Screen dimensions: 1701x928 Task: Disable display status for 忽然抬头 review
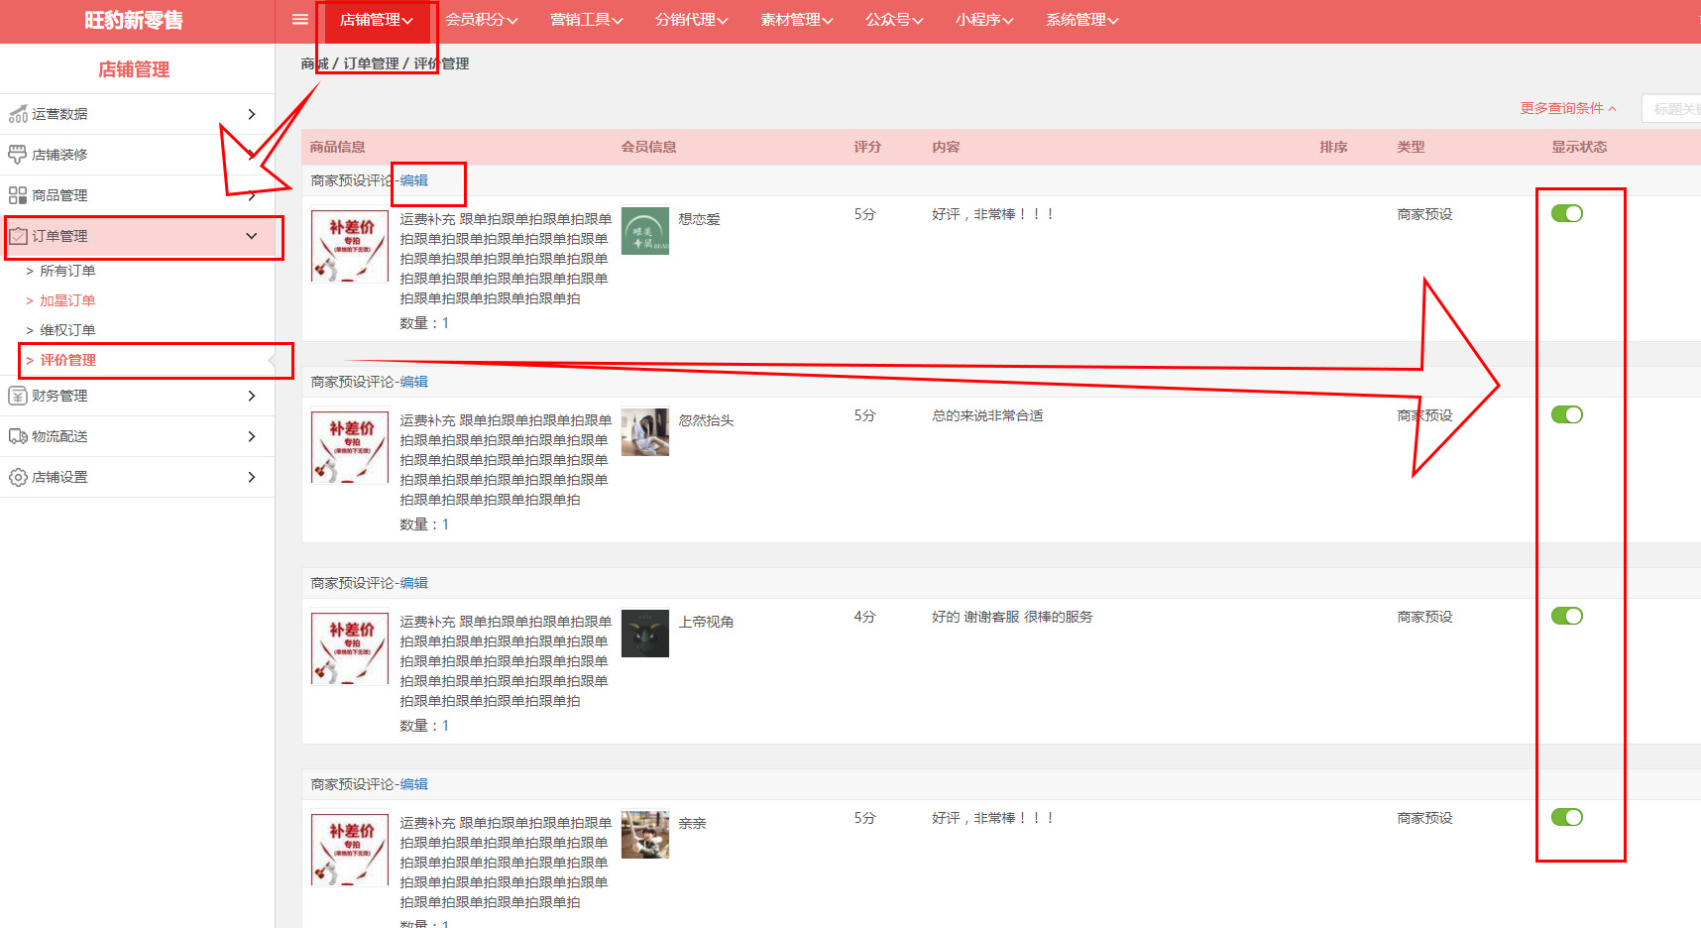[1566, 415]
